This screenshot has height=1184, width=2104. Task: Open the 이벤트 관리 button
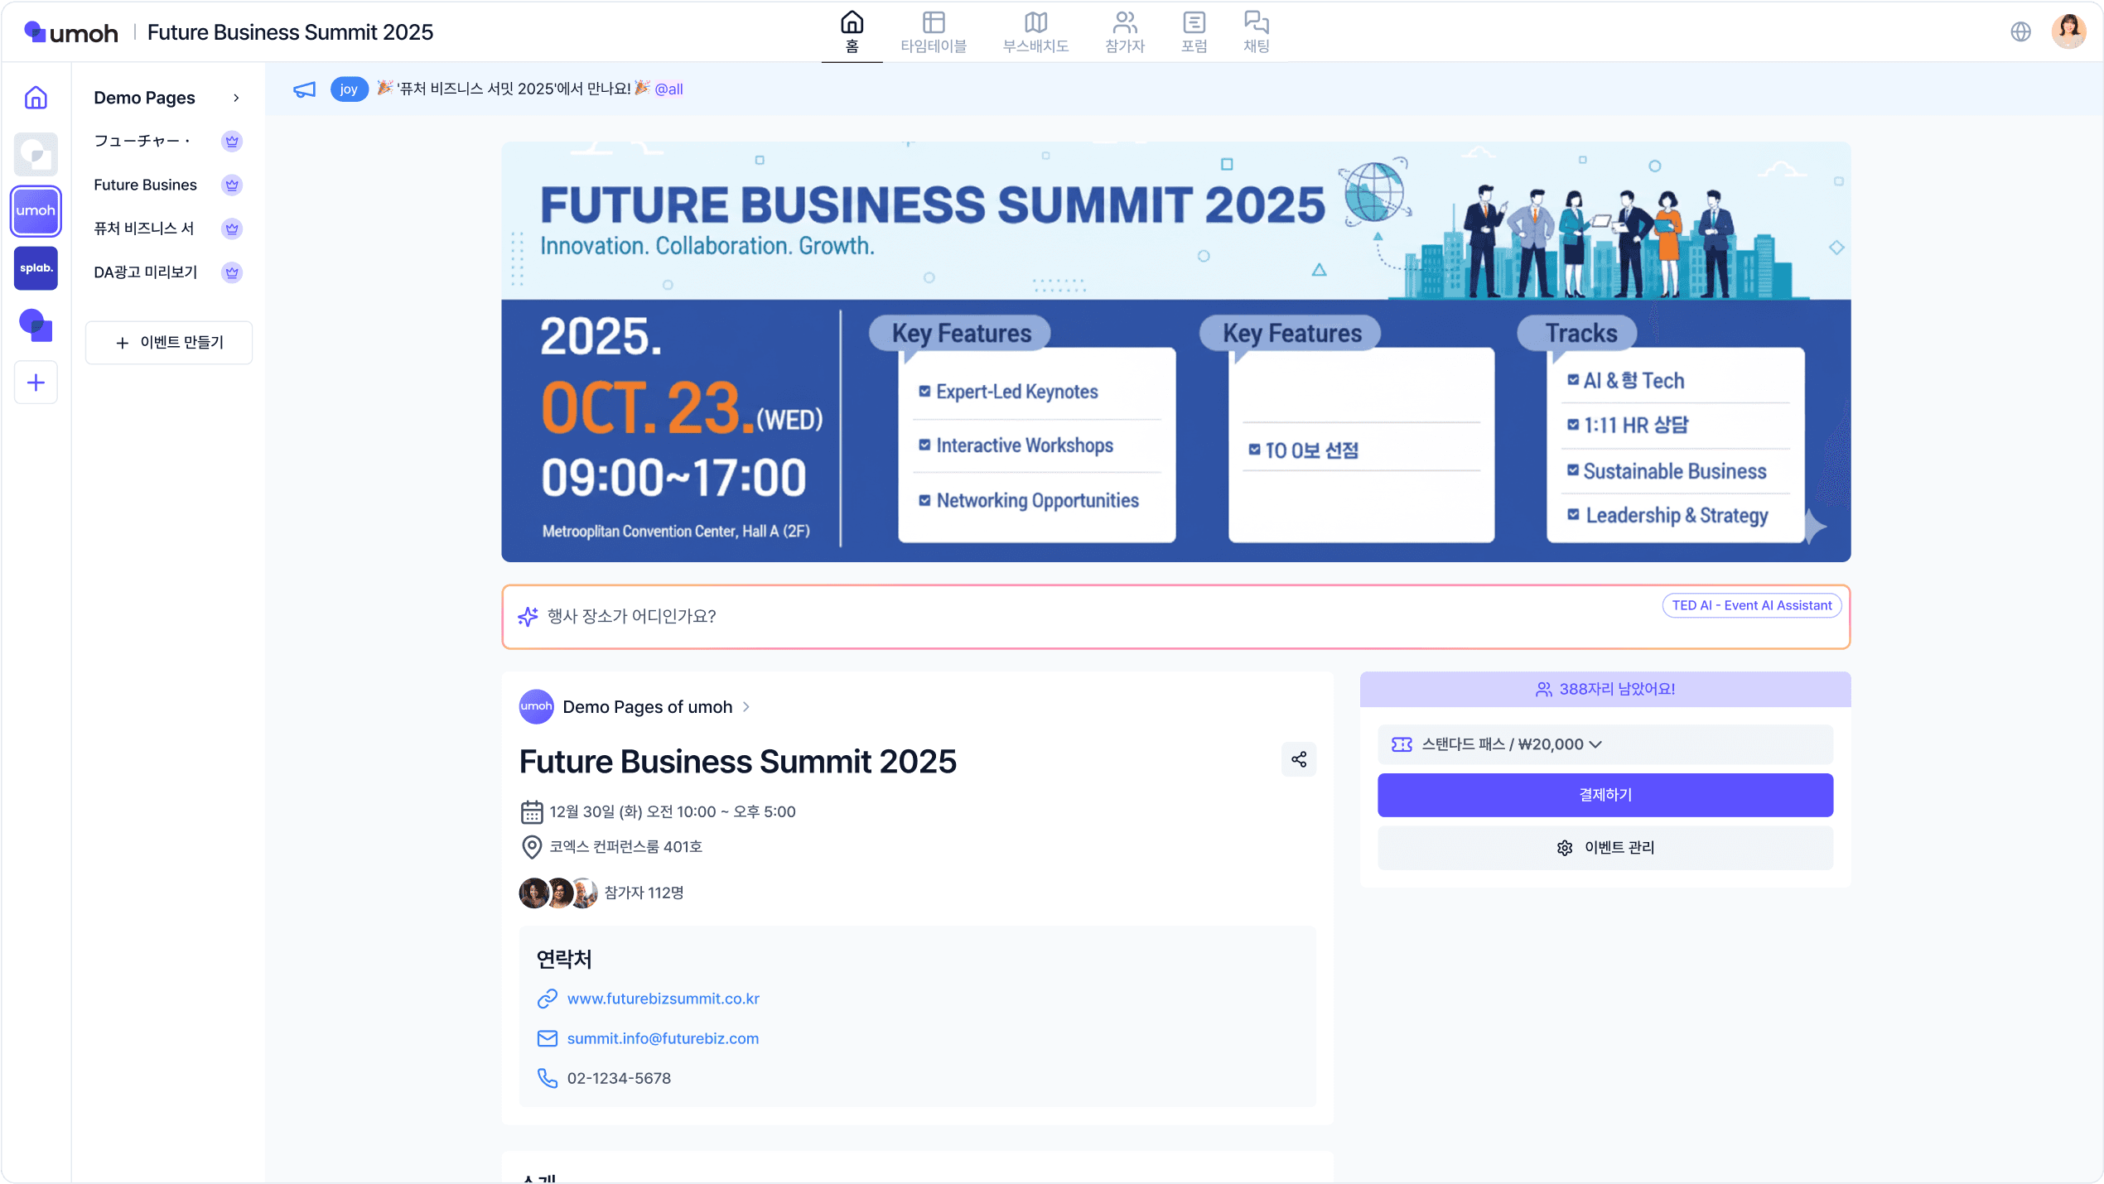click(1605, 848)
